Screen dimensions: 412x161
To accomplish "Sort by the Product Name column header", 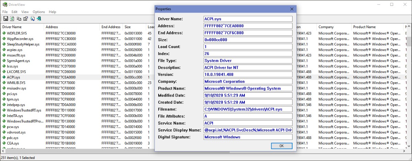I will pos(378,27).
